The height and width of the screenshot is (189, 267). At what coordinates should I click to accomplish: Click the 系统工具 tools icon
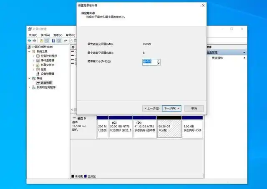pos(34,51)
